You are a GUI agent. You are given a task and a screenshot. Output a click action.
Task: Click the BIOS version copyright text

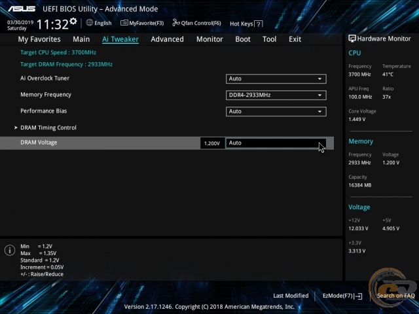(x=209, y=307)
